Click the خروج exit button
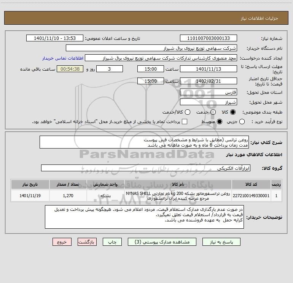The width and height of the screenshot is (293, 283). (x=62, y=242)
